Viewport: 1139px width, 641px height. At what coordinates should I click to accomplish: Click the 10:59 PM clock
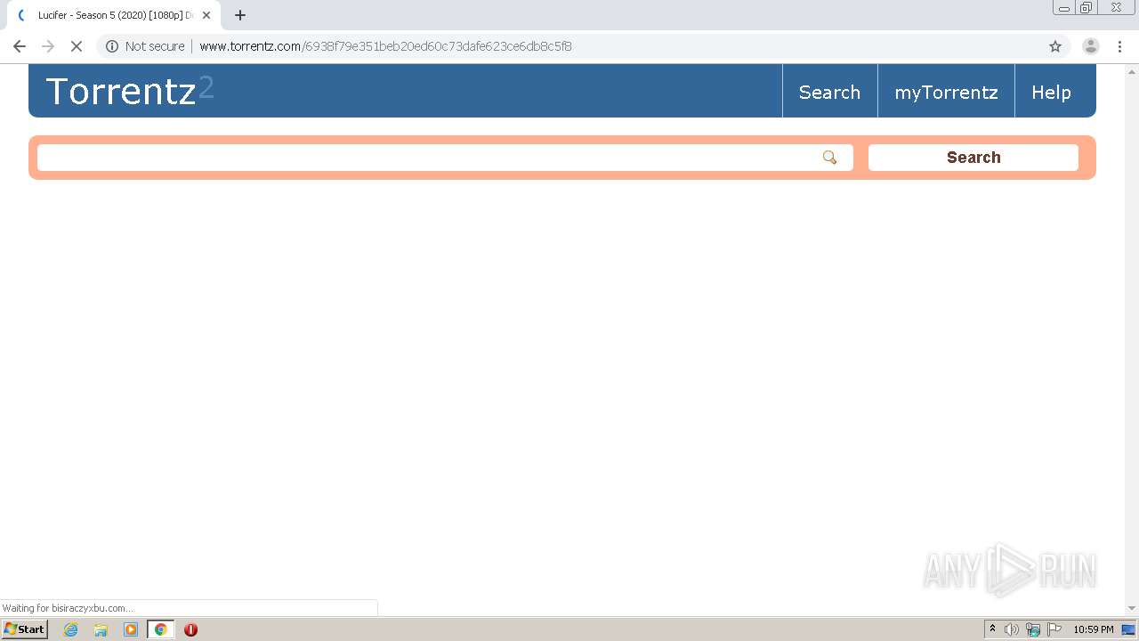tap(1094, 629)
